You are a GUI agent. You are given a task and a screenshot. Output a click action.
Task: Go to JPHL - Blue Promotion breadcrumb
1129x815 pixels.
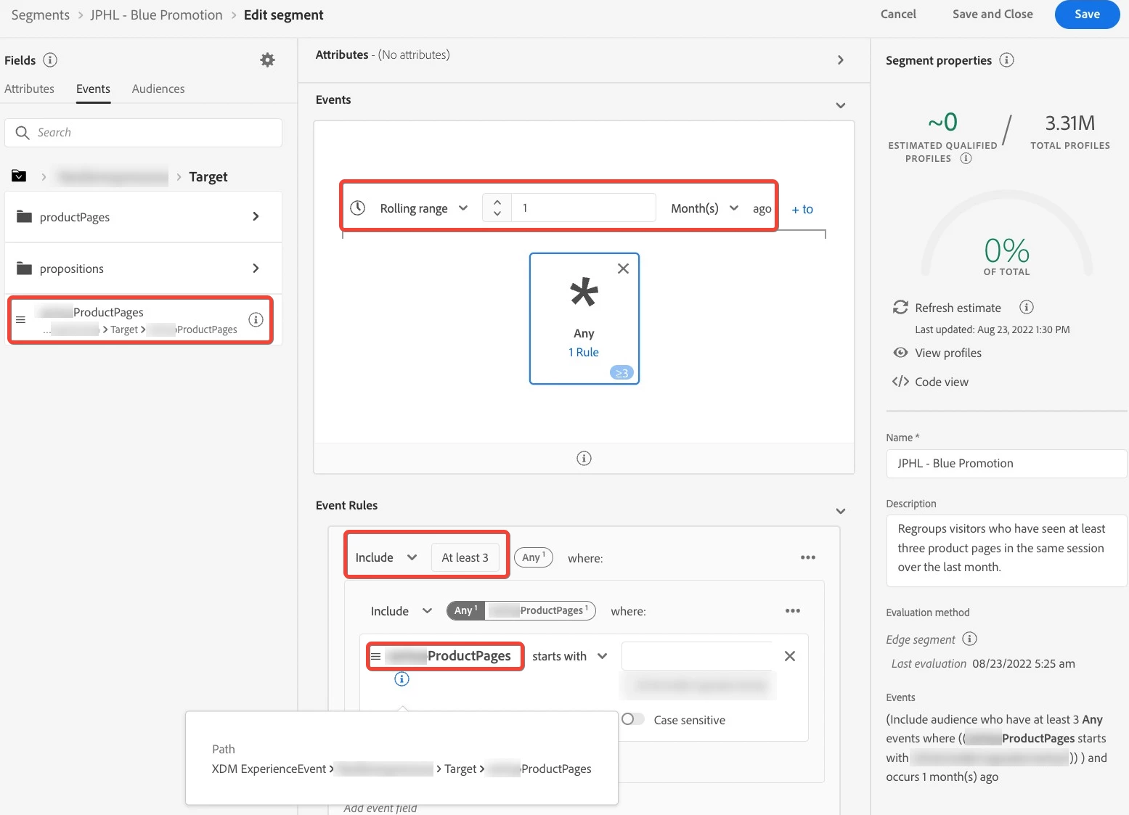[156, 15]
